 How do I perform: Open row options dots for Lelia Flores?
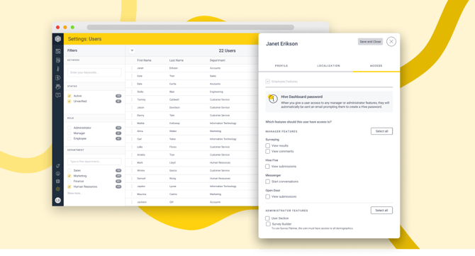[132, 147]
